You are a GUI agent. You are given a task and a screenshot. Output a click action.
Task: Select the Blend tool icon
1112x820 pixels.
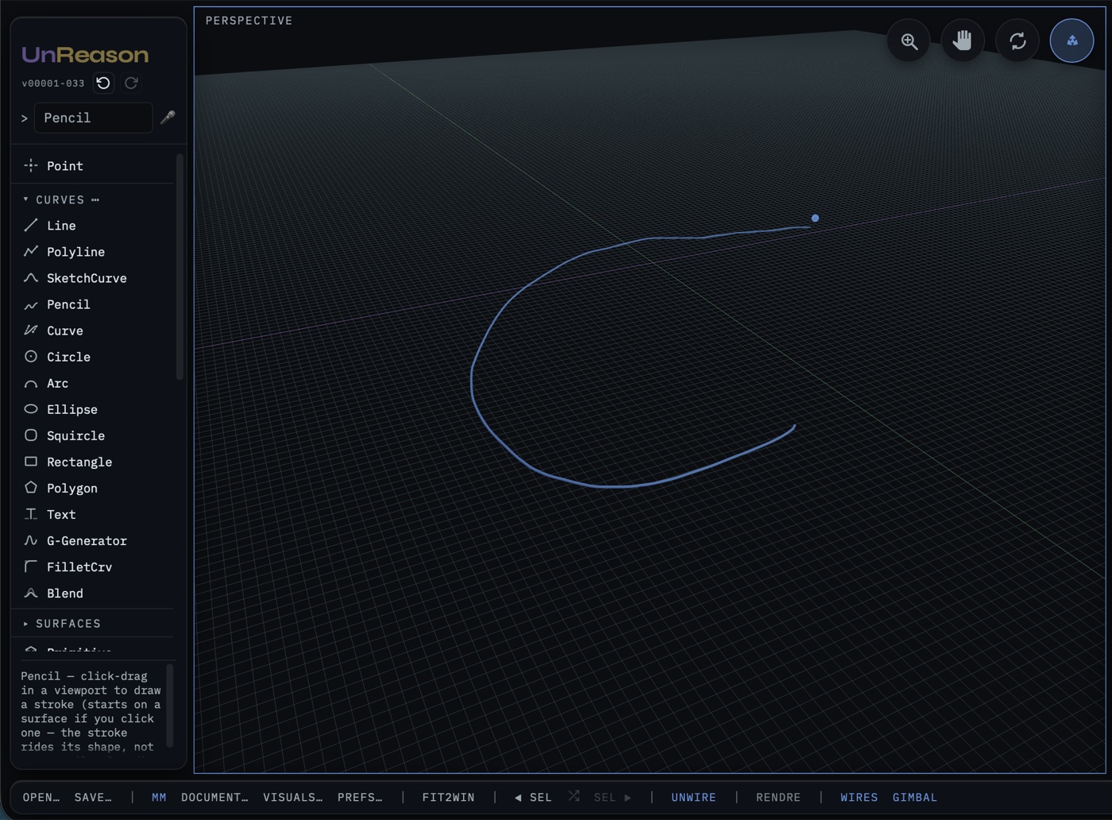click(x=31, y=593)
